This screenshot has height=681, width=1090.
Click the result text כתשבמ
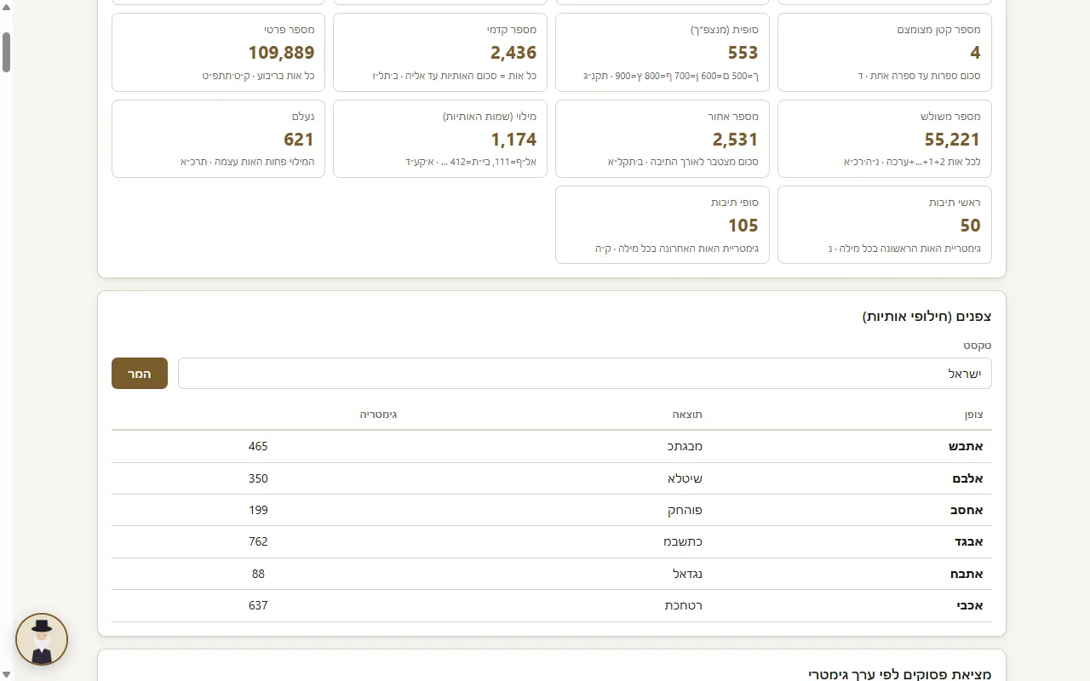point(683,541)
